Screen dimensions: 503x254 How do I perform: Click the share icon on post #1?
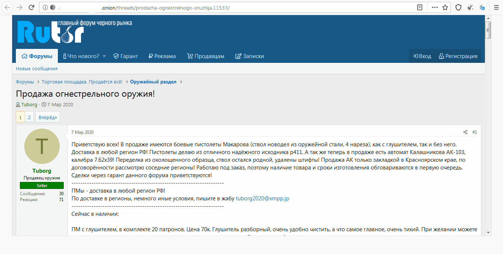pyautogui.click(x=465, y=132)
